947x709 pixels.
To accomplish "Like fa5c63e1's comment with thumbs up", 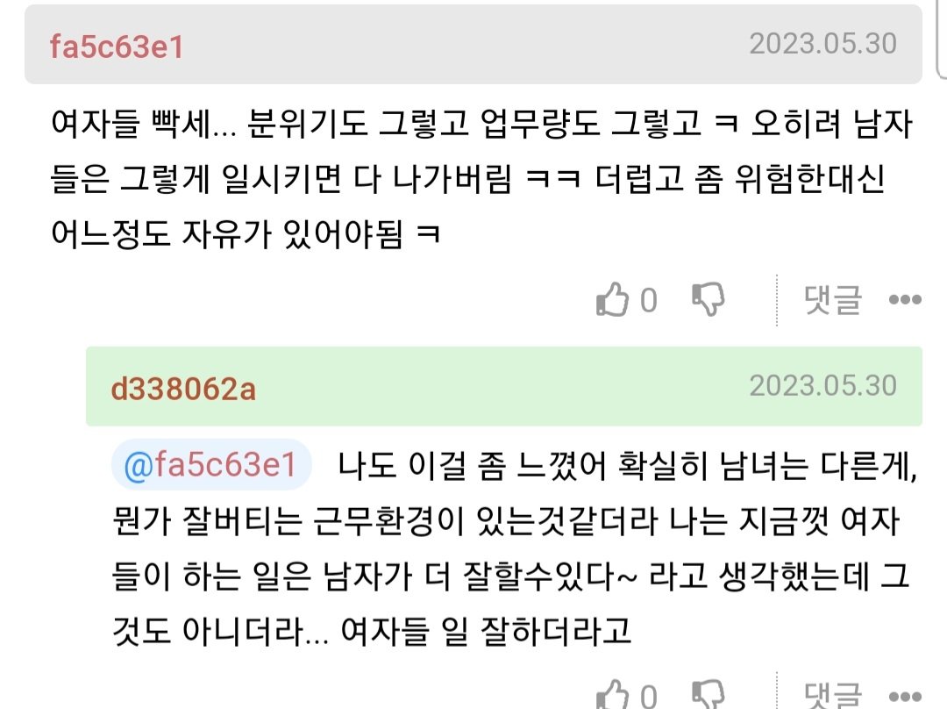I will coord(613,301).
